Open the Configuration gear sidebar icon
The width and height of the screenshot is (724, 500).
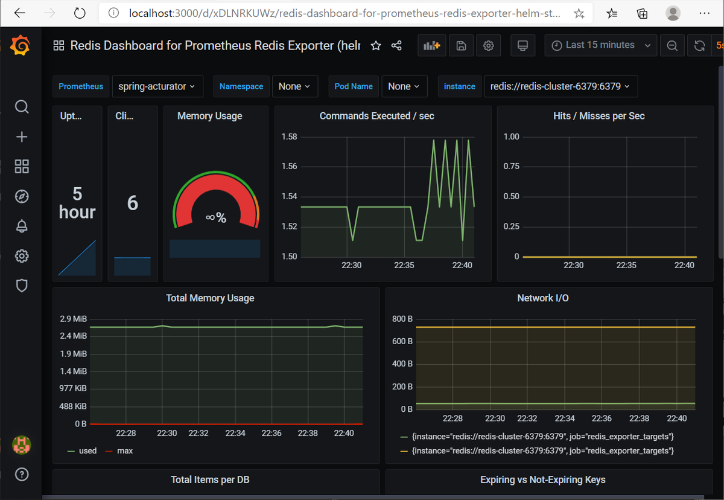22,256
